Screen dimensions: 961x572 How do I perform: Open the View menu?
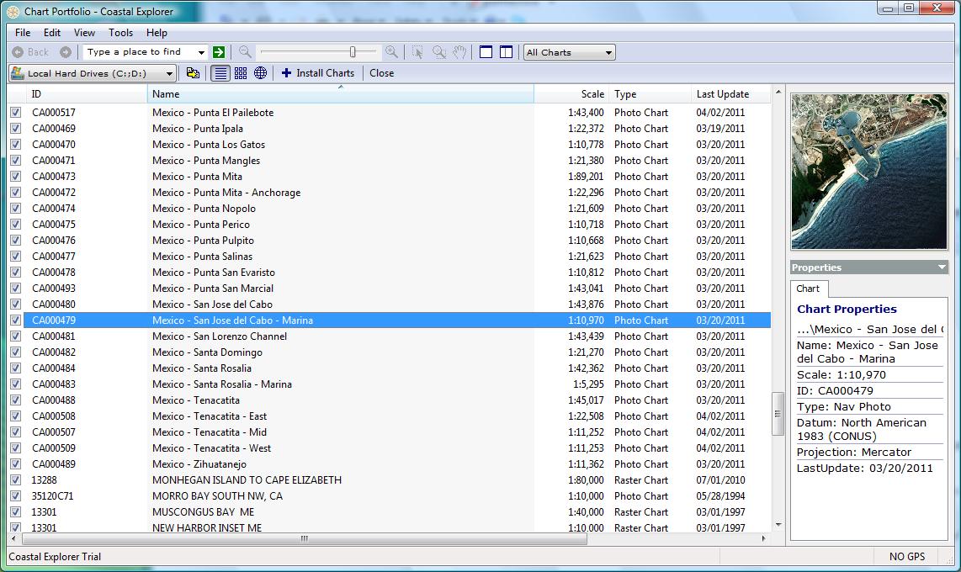85,33
